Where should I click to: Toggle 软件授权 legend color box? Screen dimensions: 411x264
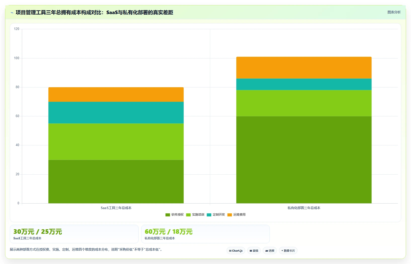pos(168,215)
